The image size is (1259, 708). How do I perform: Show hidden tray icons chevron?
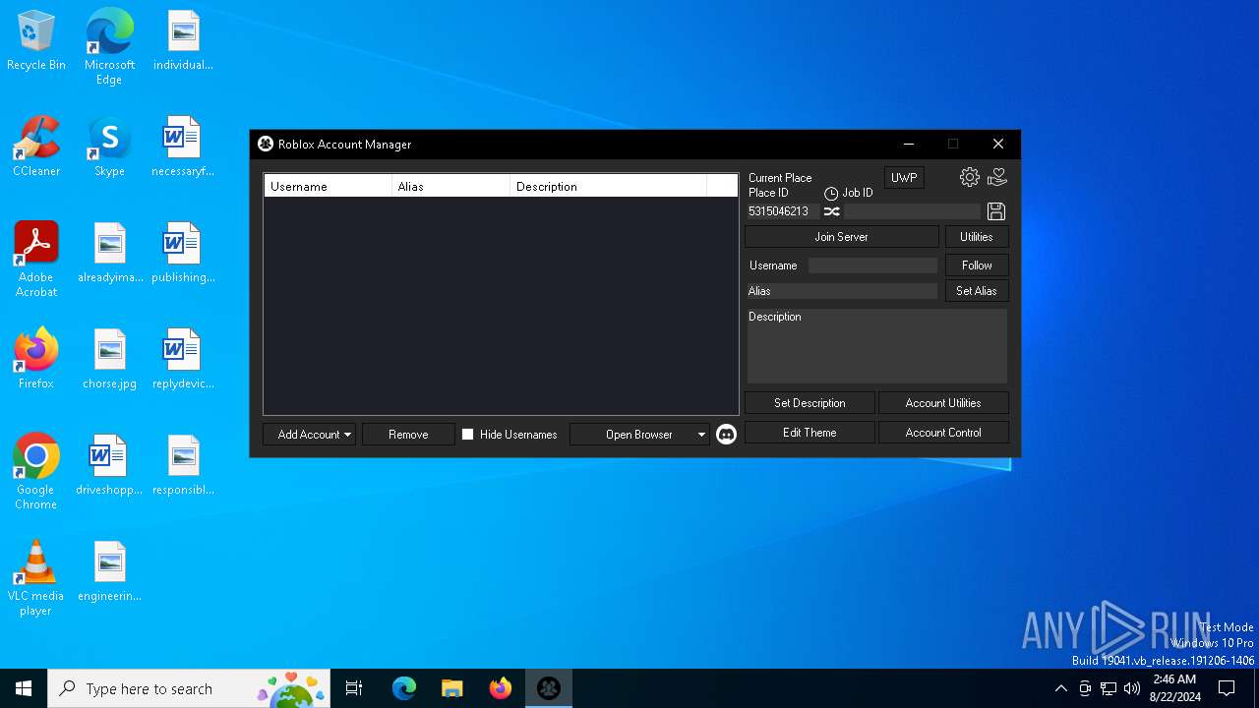point(1060,688)
